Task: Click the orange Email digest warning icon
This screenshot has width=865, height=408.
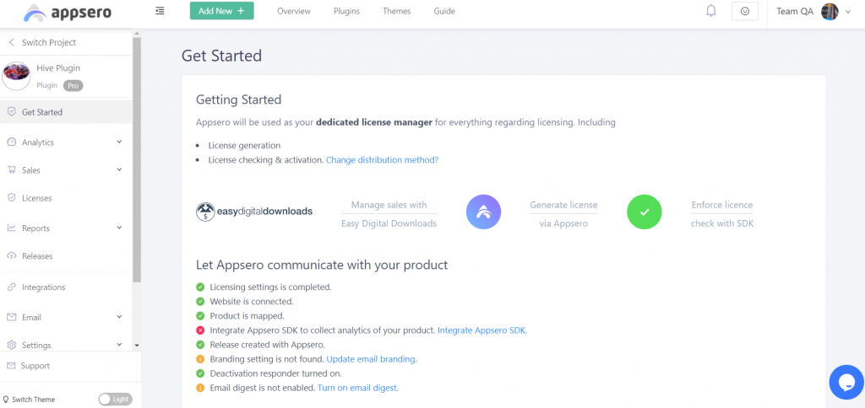Action: (200, 388)
